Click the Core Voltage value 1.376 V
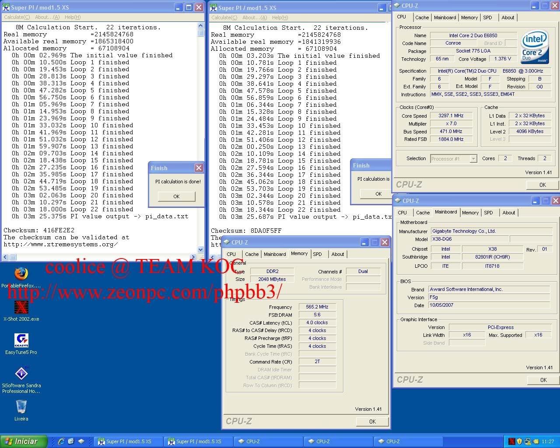The height and width of the screenshot is (448, 560). pyautogui.click(x=502, y=59)
